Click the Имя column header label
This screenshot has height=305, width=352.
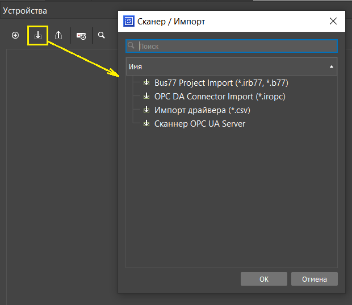(x=136, y=66)
